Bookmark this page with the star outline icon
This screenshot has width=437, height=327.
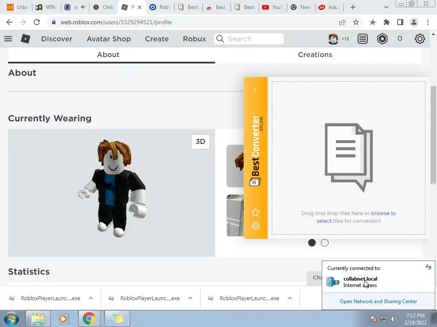[x=356, y=22]
